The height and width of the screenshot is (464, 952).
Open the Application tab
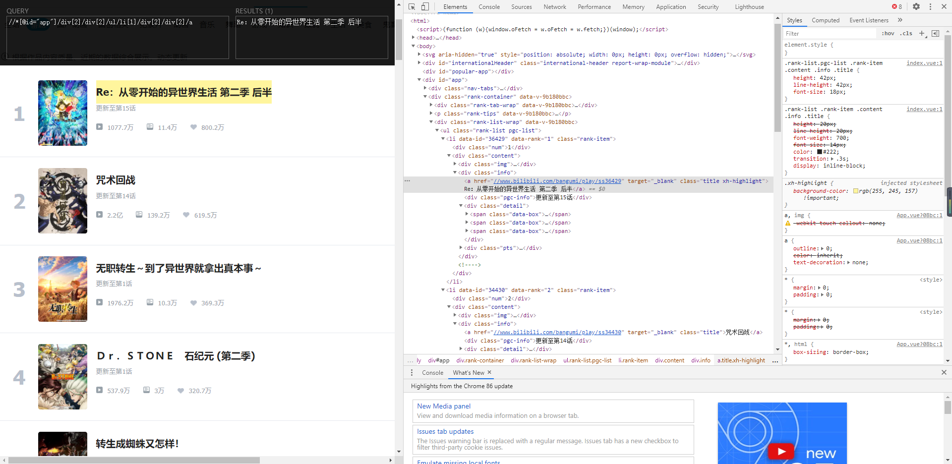pyautogui.click(x=671, y=7)
